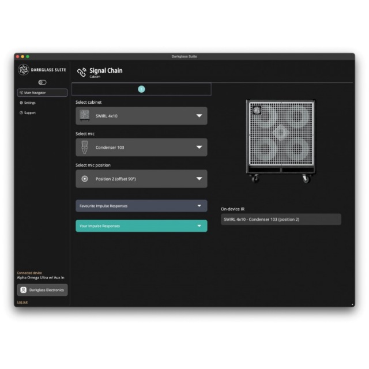Image resolution: width=369 pixels, height=369 pixels.
Task: Open the Main Navigator menu item
Action: (42, 93)
